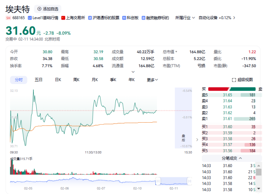This screenshot has height=194, width=265.
Task: Click the Level1基础行情 badge icon
Action: tap(30, 18)
